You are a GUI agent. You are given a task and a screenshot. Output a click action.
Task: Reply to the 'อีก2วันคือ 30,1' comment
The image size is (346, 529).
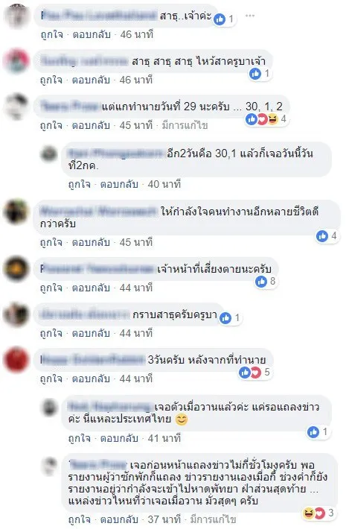[x=119, y=184]
